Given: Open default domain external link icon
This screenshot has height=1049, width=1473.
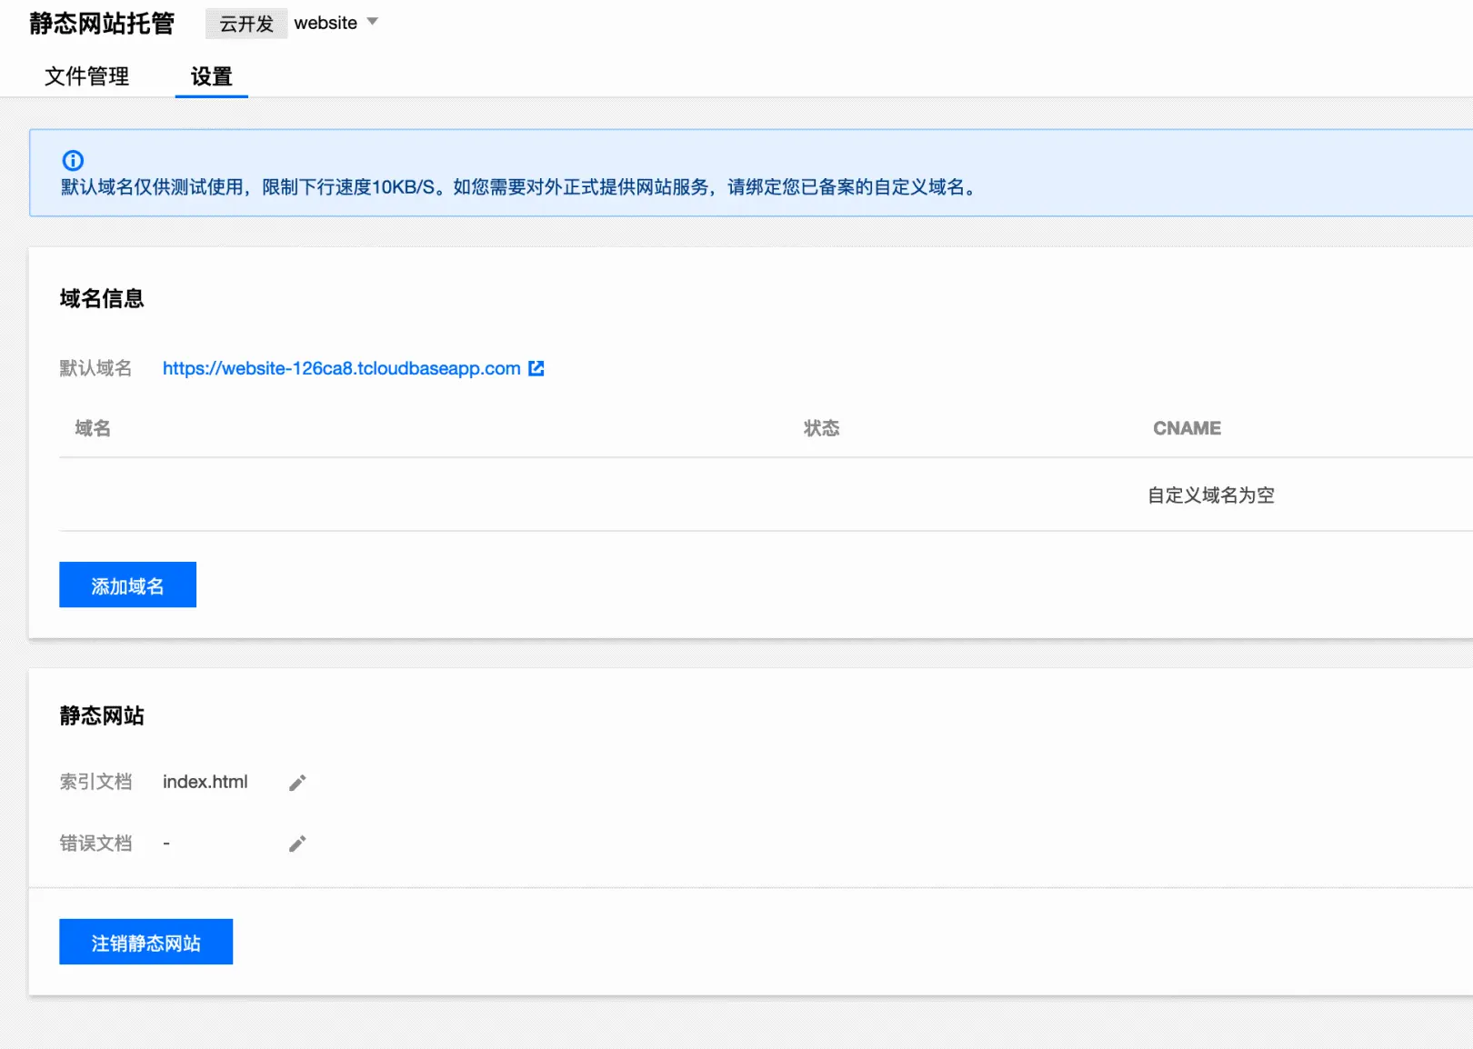Looking at the screenshot, I should tap(536, 368).
